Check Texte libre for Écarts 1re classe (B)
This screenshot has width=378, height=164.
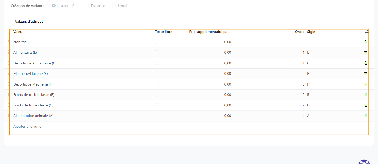pyautogui.click(x=157, y=94)
